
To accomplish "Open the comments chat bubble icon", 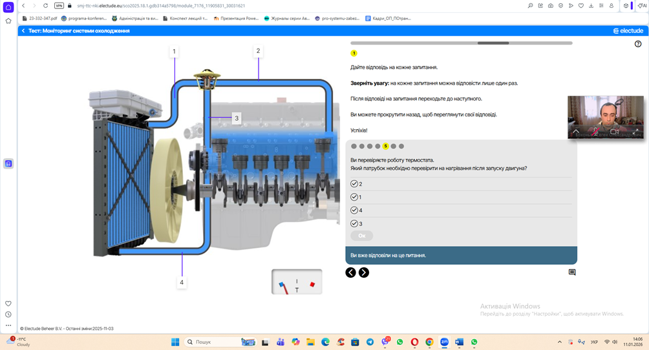I will 572,273.
